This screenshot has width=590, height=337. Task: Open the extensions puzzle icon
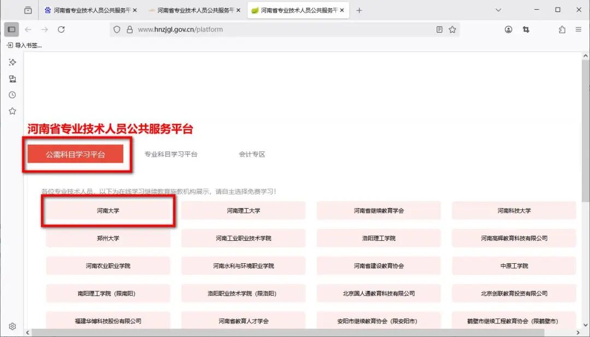click(562, 29)
